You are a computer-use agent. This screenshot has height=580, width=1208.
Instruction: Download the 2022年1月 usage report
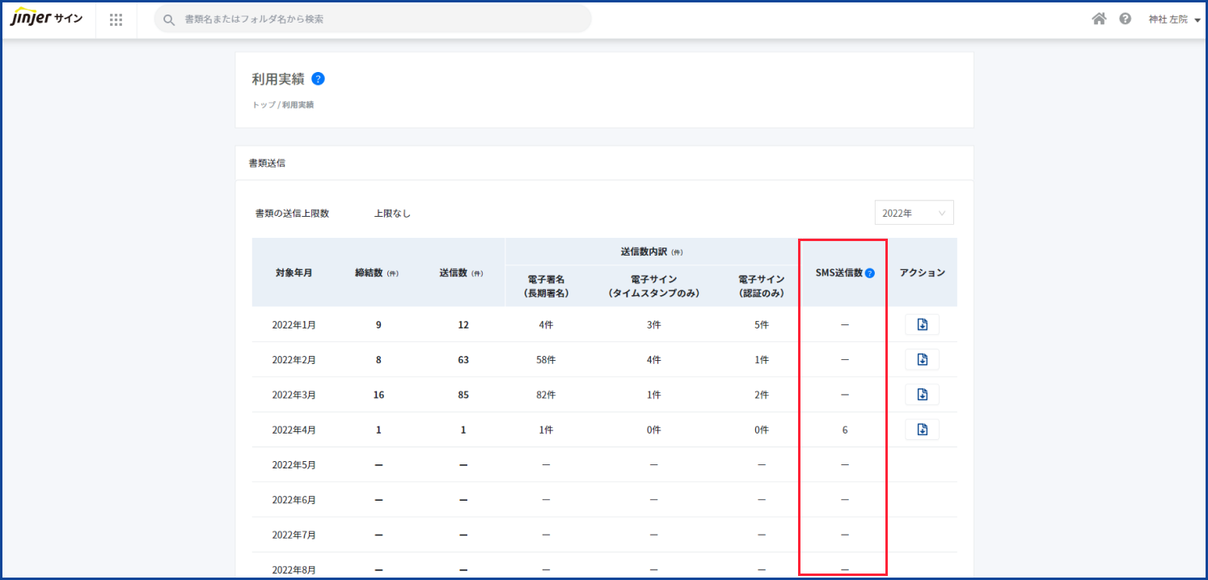(922, 324)
